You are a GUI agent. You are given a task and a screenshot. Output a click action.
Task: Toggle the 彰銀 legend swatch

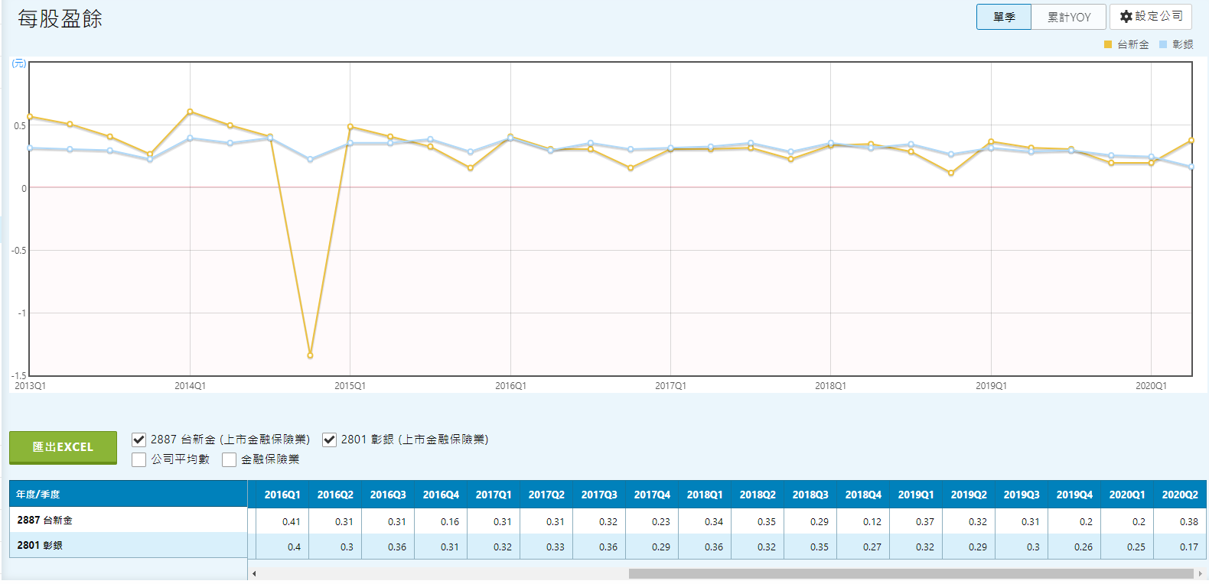(1163, 44)
